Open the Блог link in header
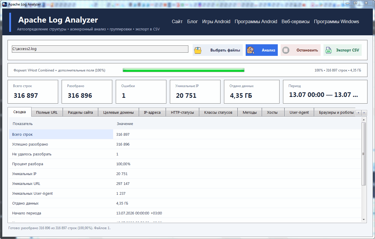The height and width of the screenshot is (239, 375). point(192,21)
